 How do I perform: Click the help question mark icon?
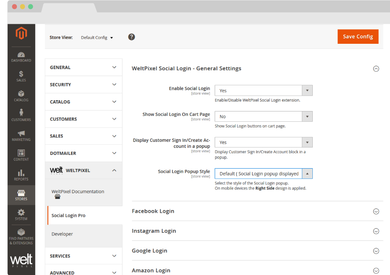[x=131, y=37]
